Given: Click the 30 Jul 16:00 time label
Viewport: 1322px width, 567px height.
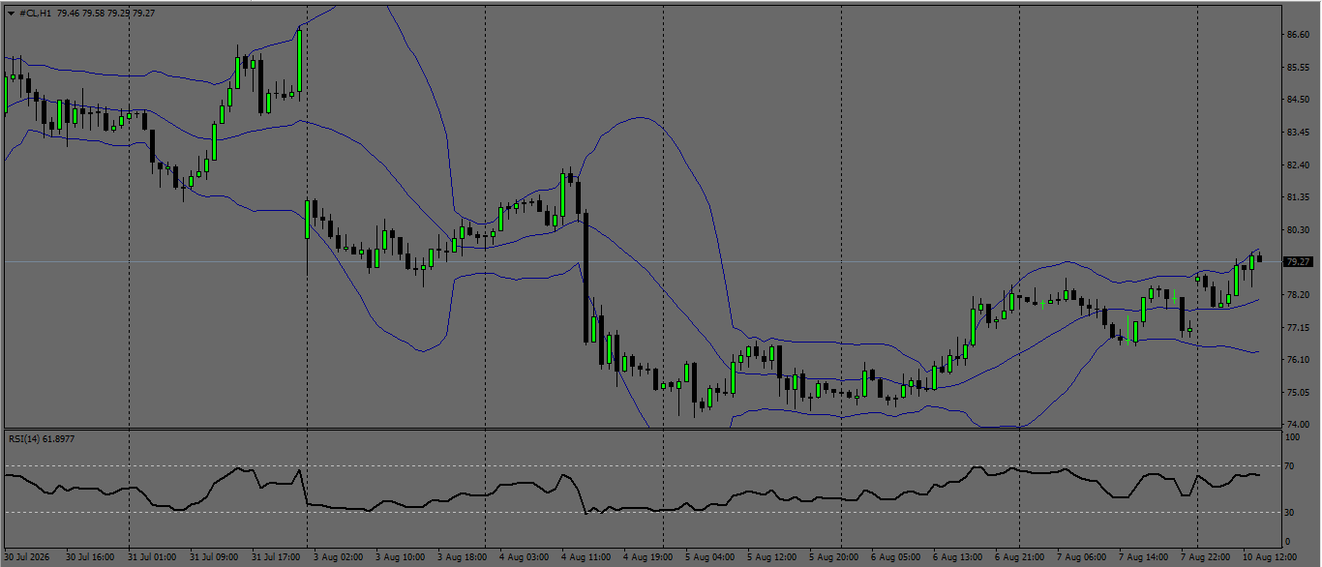Looking at the screenshot, I should pos(89,557).
